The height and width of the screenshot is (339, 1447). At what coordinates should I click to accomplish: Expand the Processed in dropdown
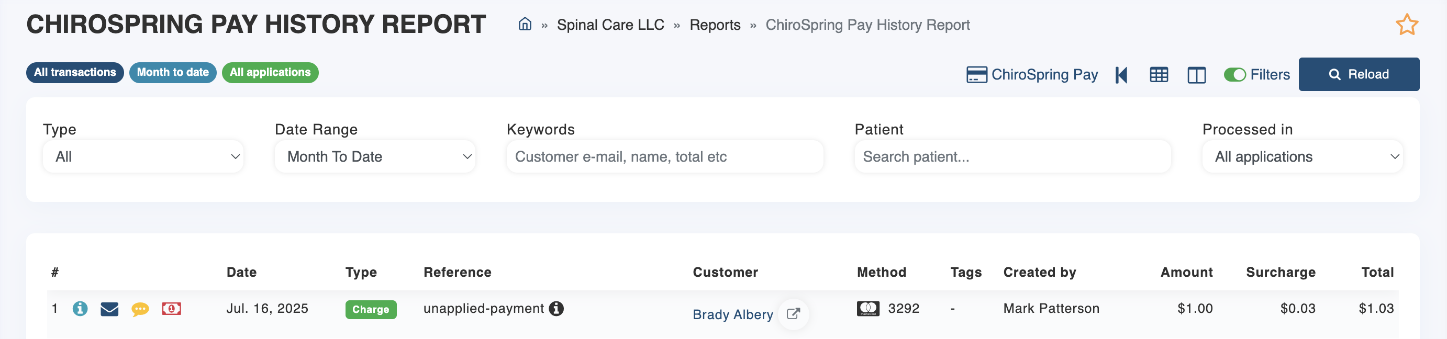(x=1301, y=156)
